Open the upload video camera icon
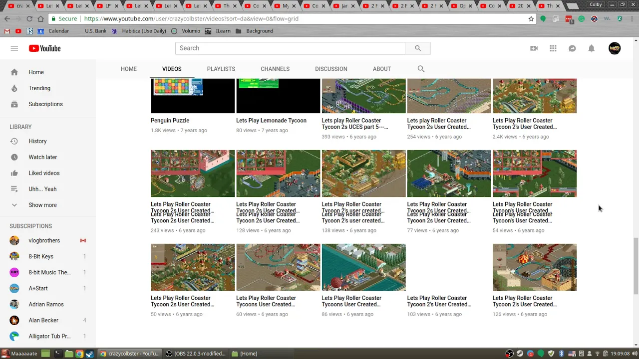Image resolution: width=639 pixels, height=359 pixels. tap(534, 48)
